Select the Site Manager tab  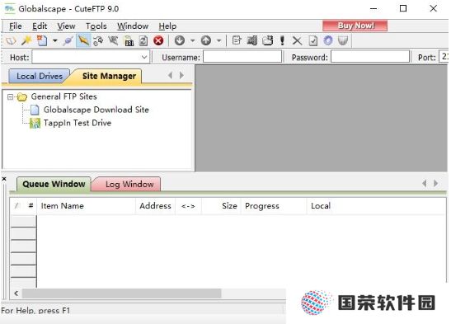[x=109, y=76]
